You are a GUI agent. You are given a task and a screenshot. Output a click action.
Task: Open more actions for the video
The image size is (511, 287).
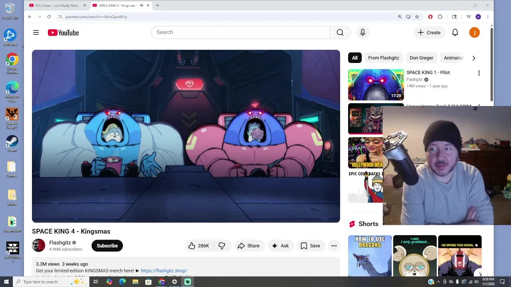tap(334, 246)
